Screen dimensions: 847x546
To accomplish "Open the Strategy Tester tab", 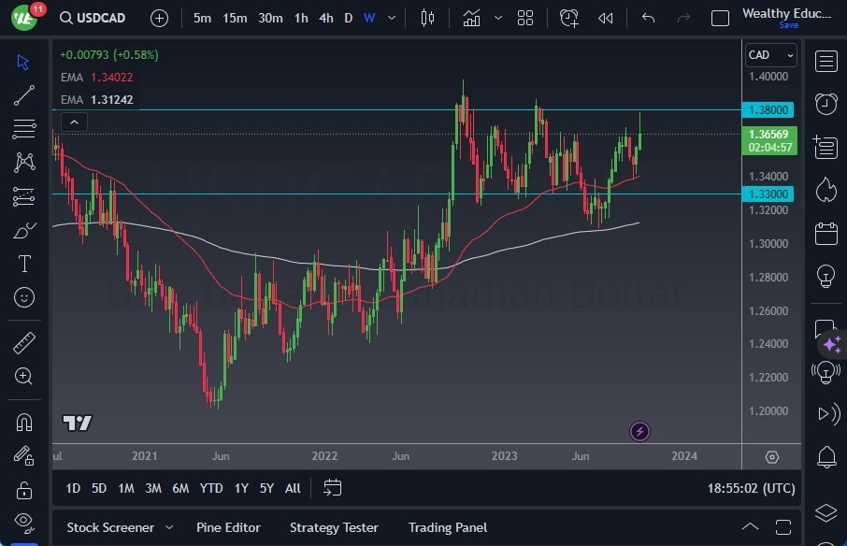I will pyautogui.click(x=334, y=527).
